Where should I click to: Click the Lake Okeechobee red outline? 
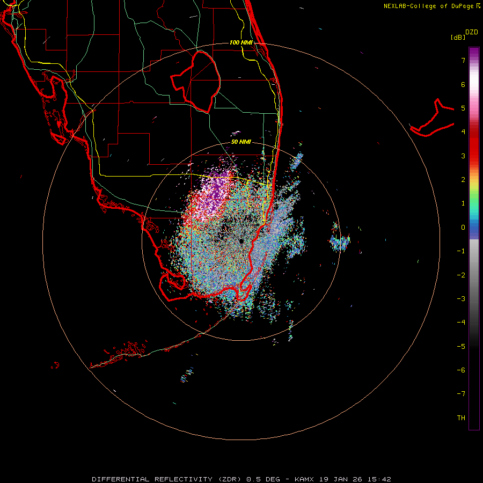click(x=195, y=82)
